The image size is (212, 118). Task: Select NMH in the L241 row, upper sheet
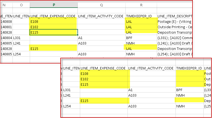[141, 43]
